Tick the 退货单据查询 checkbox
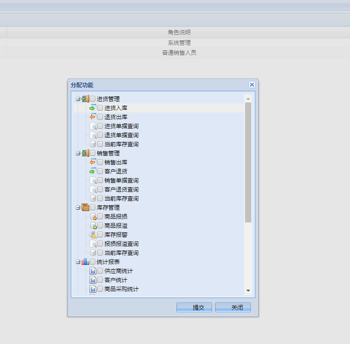 click(100, 135)
